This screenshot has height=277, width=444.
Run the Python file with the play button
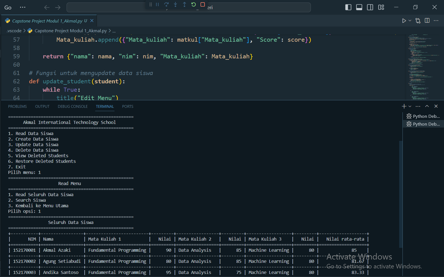point(404,21)
